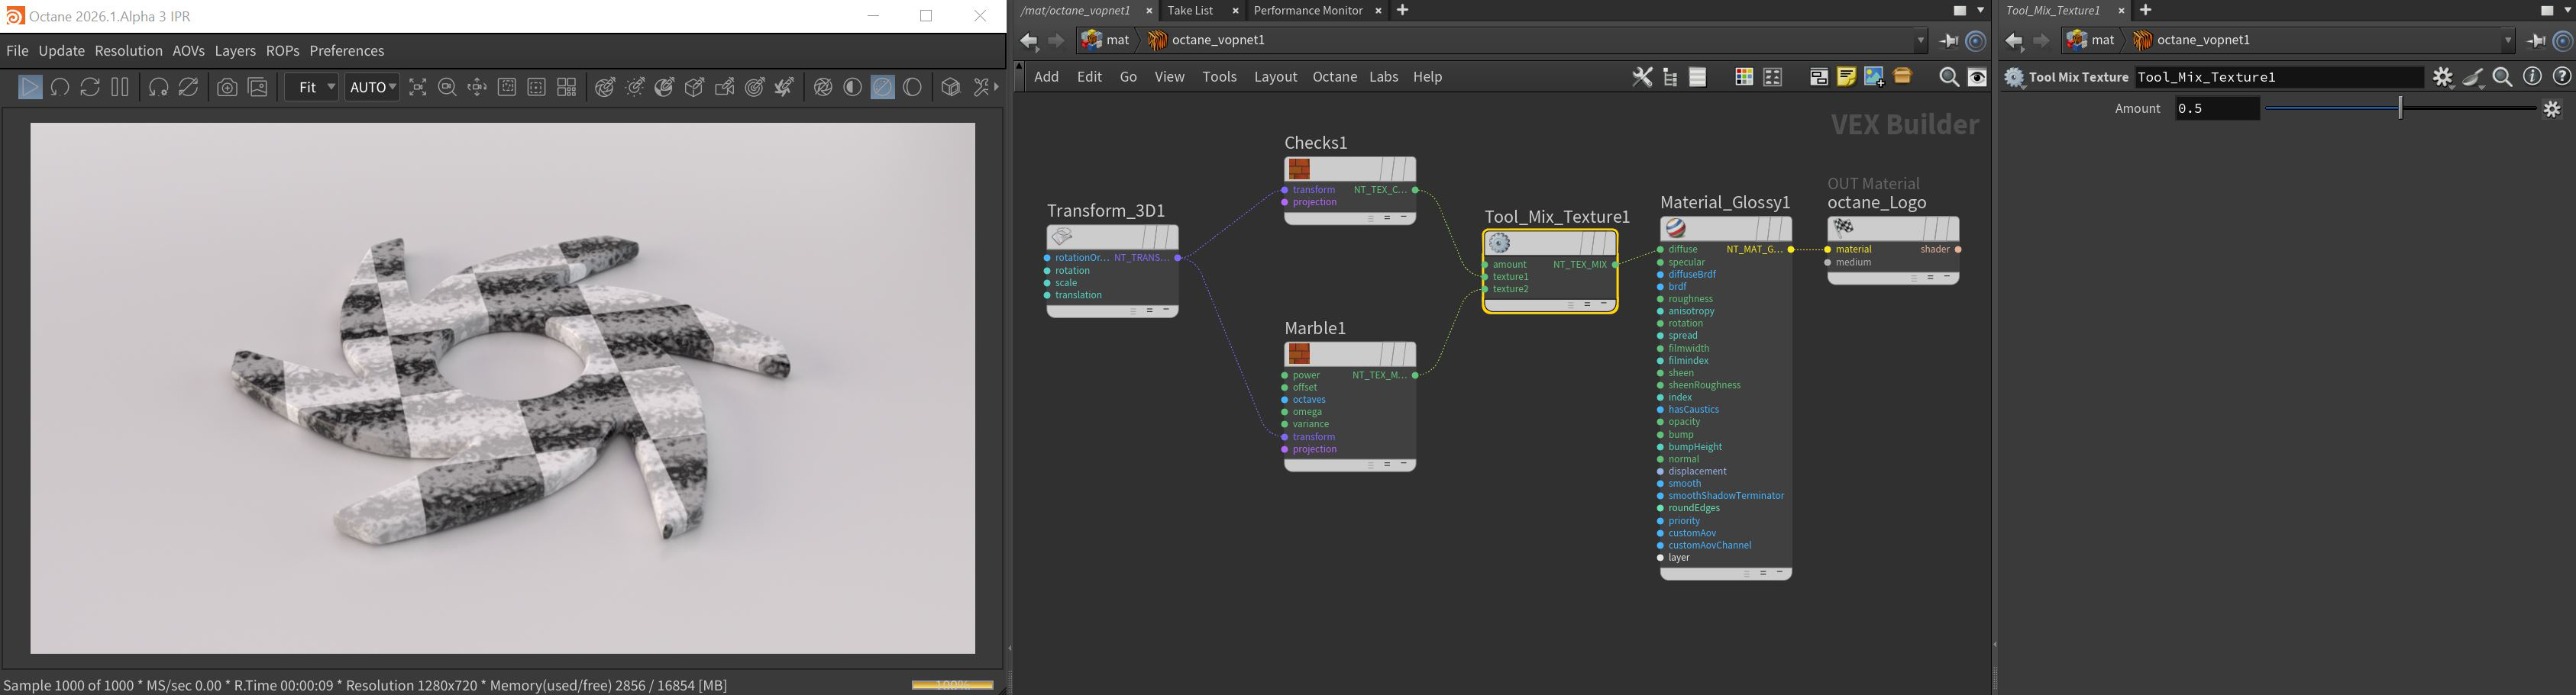Add a sticky note in network editor
The width and height of the screenshot is (2576, 695).
click(x=1846, y=77)
